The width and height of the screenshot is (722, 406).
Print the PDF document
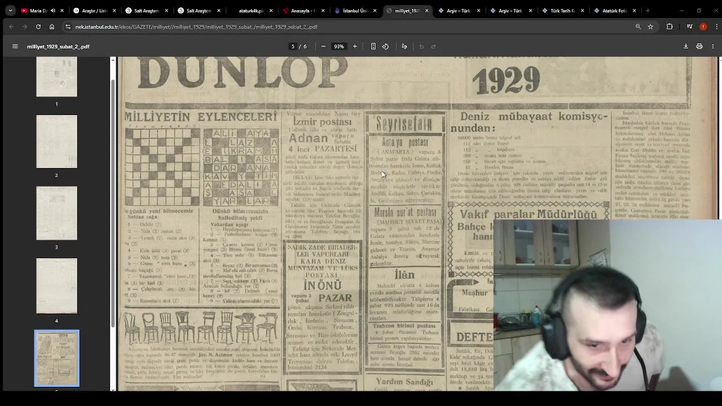click(699, 46)
